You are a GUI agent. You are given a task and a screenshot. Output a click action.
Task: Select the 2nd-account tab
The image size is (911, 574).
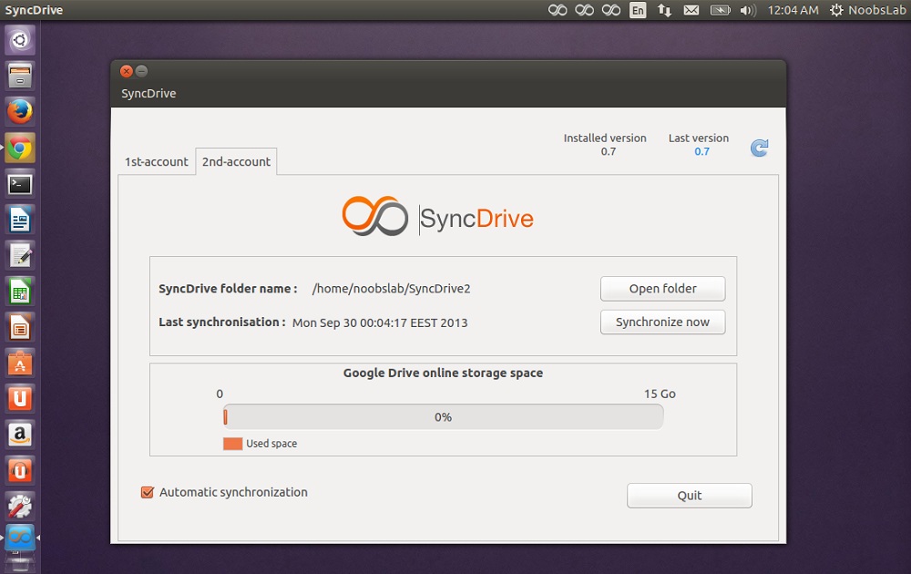(236, 161)
